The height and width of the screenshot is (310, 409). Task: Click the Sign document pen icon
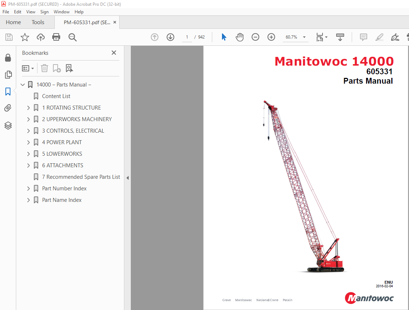[395, 37]
